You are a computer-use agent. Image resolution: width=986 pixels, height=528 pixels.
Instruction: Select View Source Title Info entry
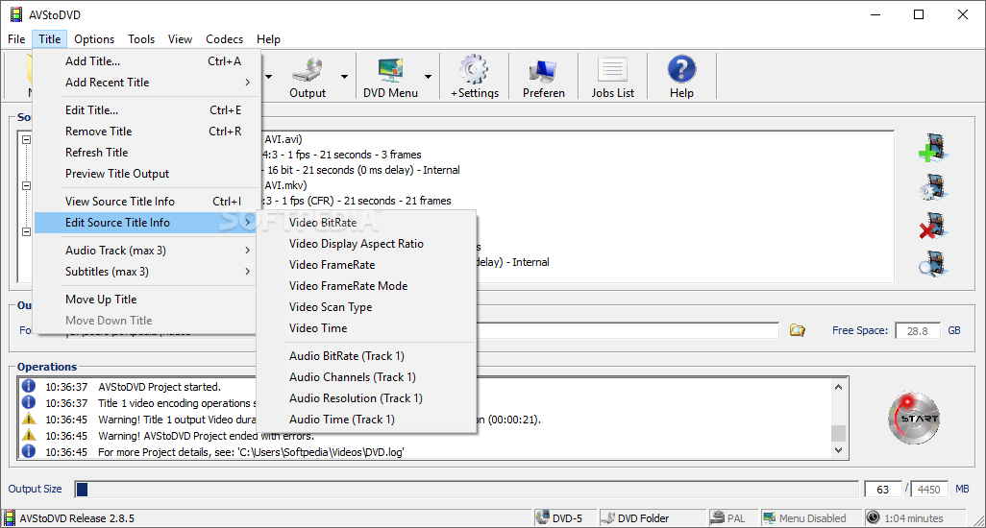pos(145,202)
